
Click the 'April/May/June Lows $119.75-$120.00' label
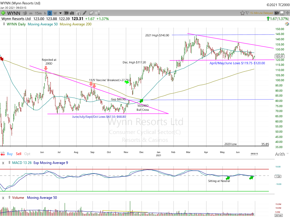point(237,63)
